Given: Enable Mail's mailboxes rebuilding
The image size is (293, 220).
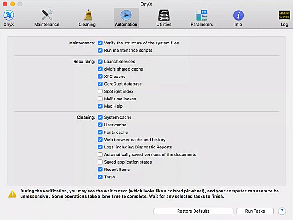Looking at the screenshot, I should tap(100, 99).
